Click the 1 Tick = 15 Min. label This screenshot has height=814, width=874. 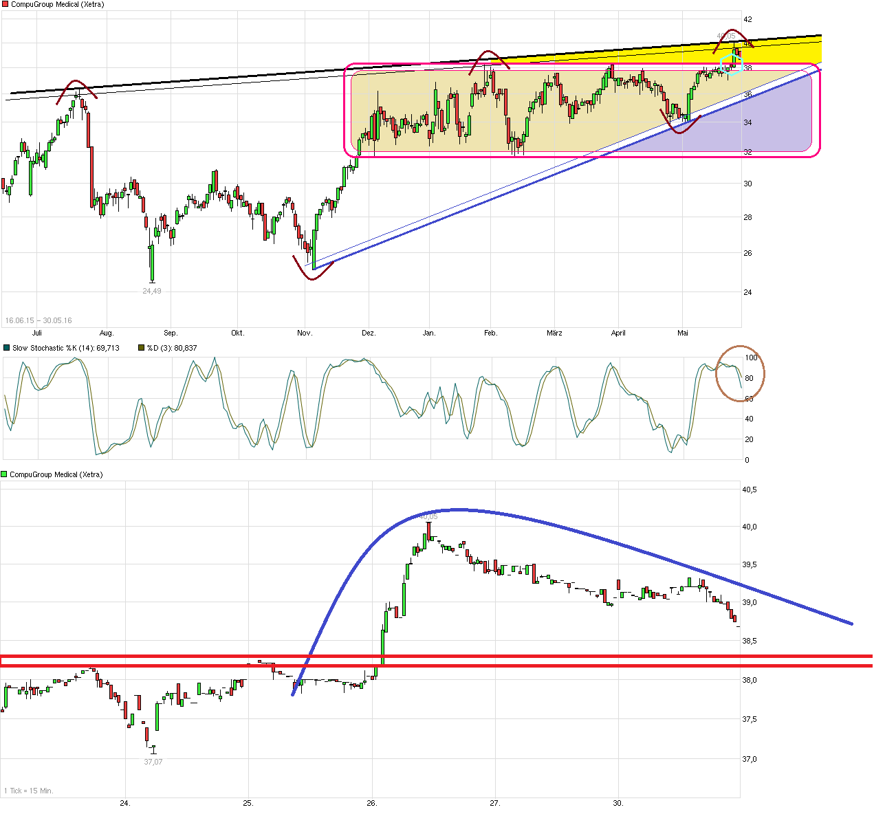pos(29,791)
